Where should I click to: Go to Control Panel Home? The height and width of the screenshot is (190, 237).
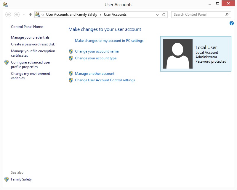click(27, 27)
